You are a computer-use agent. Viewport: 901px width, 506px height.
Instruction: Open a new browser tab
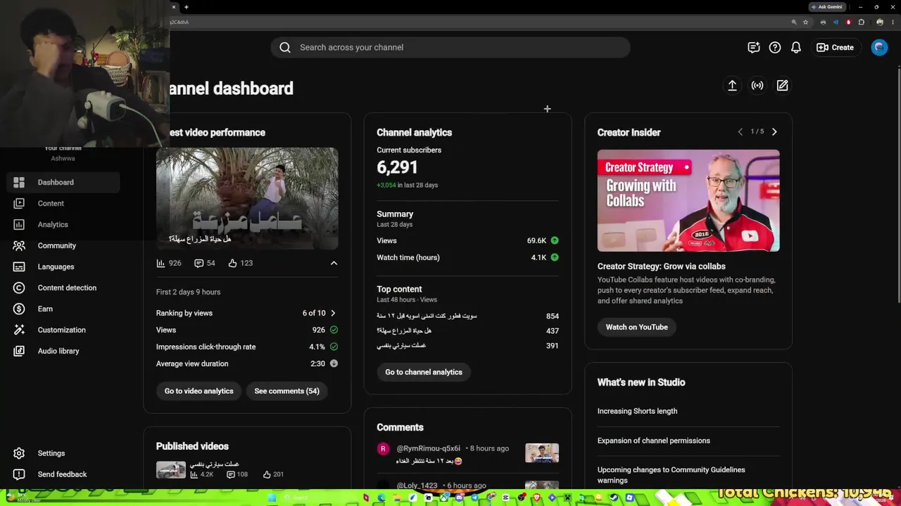187,7
